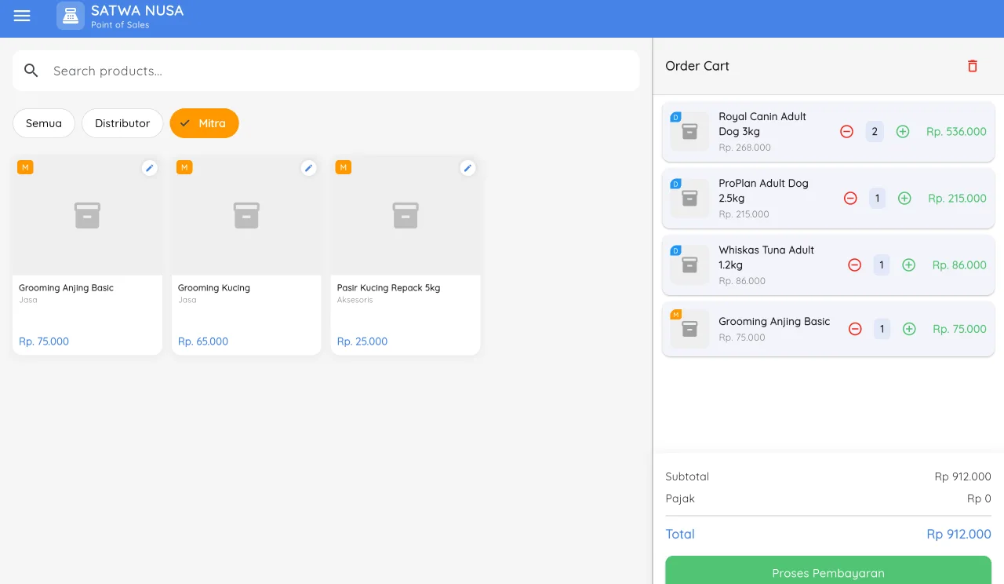The height and width of the screenshot is (584, 1004).
Task: Increase Royal Canin Adult Dog quantity
Action: point(903,132)
